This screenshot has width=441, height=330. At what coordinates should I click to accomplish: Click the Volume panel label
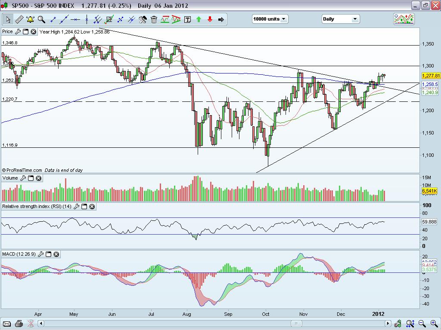click(10, 178)
